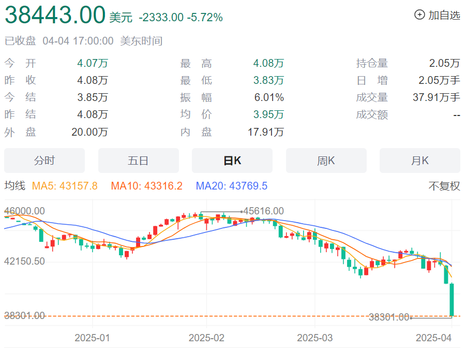Viewport: 466px width, 348px height.
Task: Toggle the MA20 moving average legend
Action: tap(232, 186)
